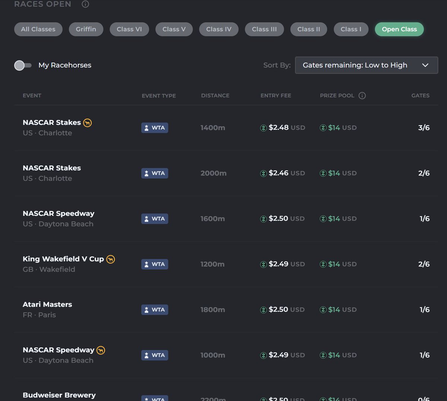This screenshot has height=401, width=447.
Task: Open the NASCAR Stakes 2000m race
Action: pyautogui.click(x=226, y=173)
